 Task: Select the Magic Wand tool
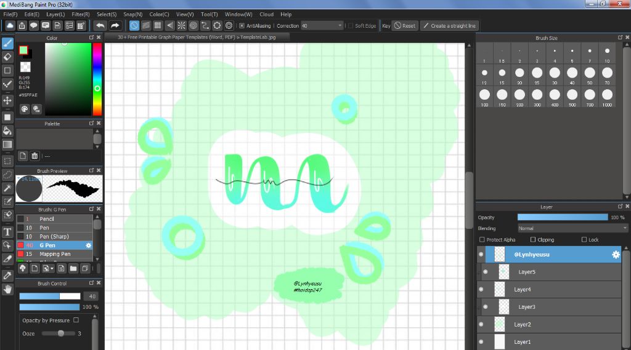pyautogui.click(x=7, y=188)
